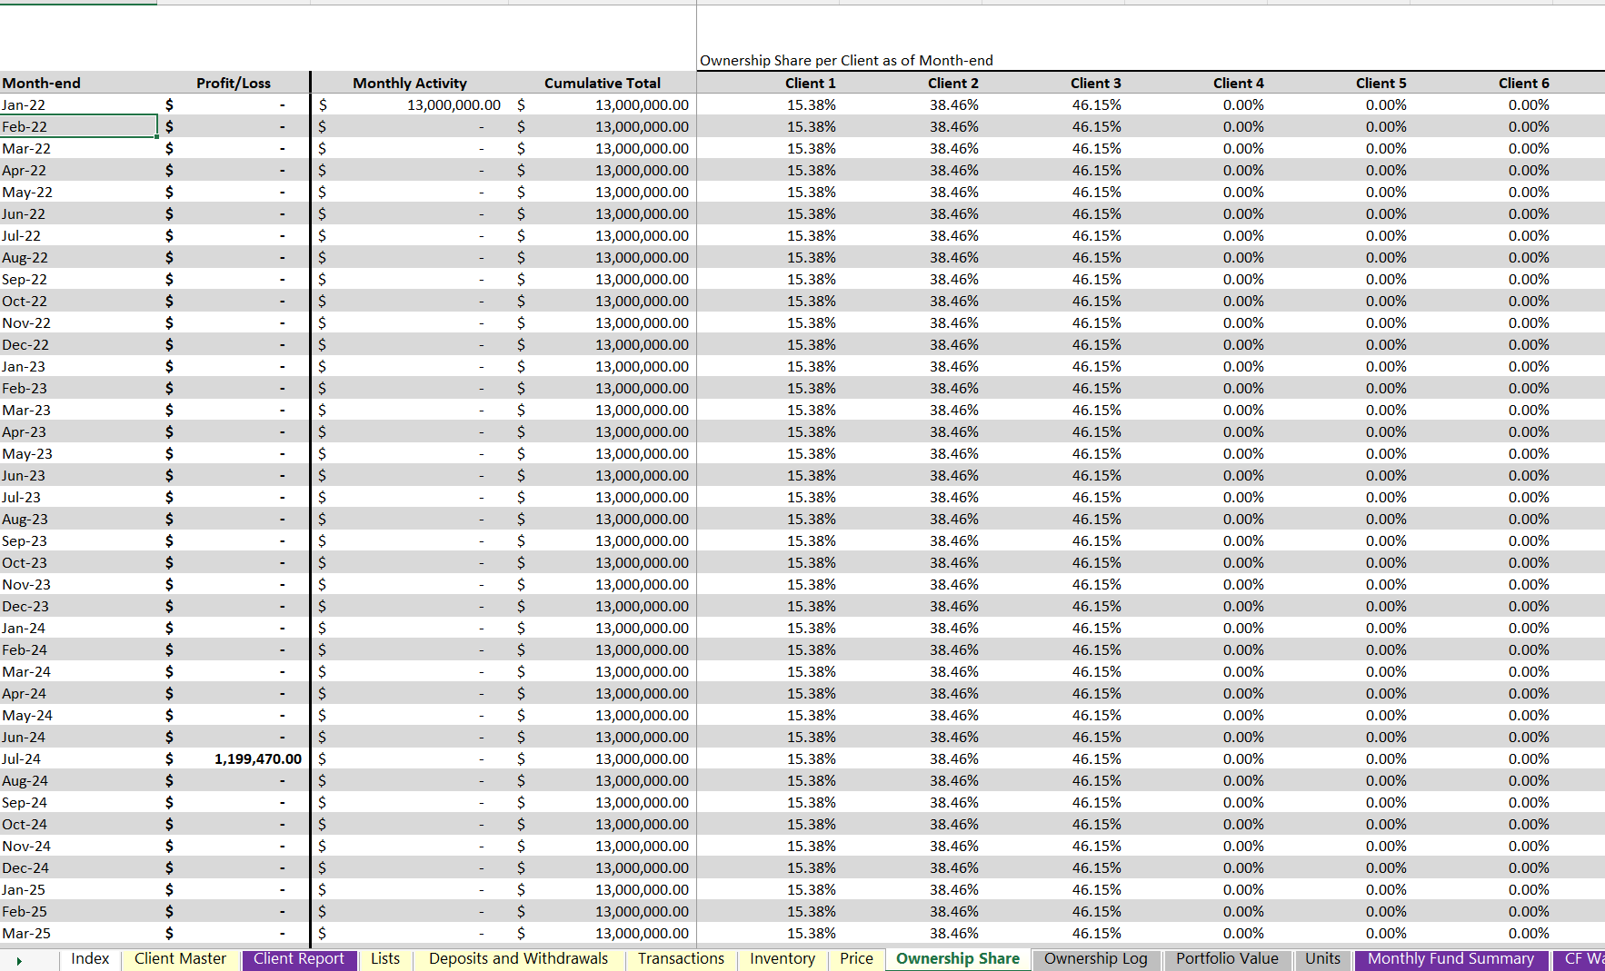Screen dimensions: 1605x971
Task: Select the Jan-22 month-end cell
Action: 79,104
